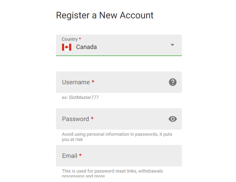
Task: Click the red asterisk beside Username
Action: (x=93, y=82)
